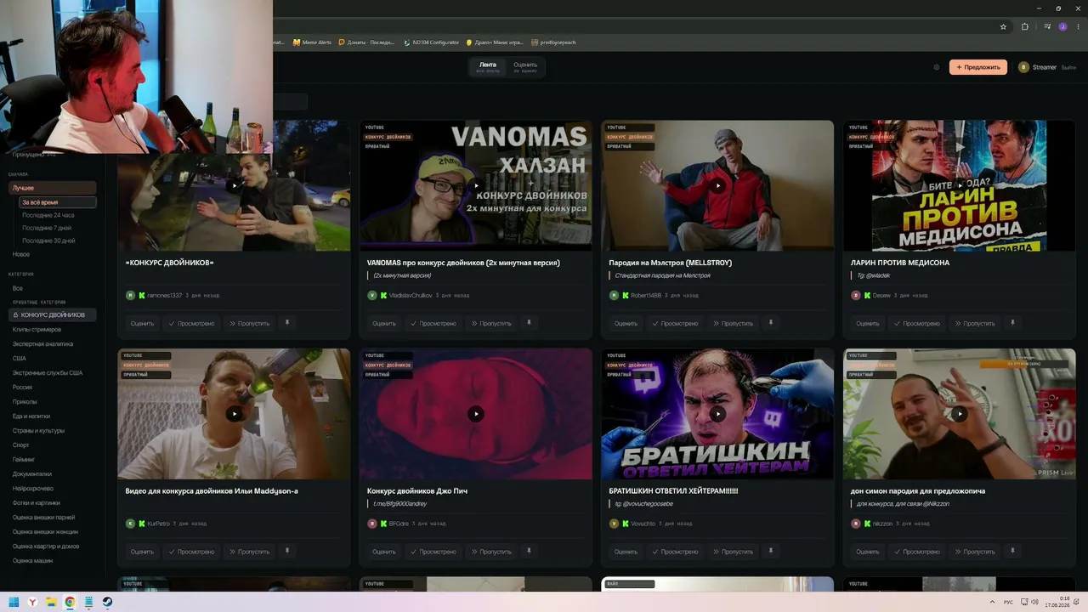Image resolution: width=1088 pixels, height=612 pixels.
Task: Switch to the Лента tab
Action: (x=488, y=67)
